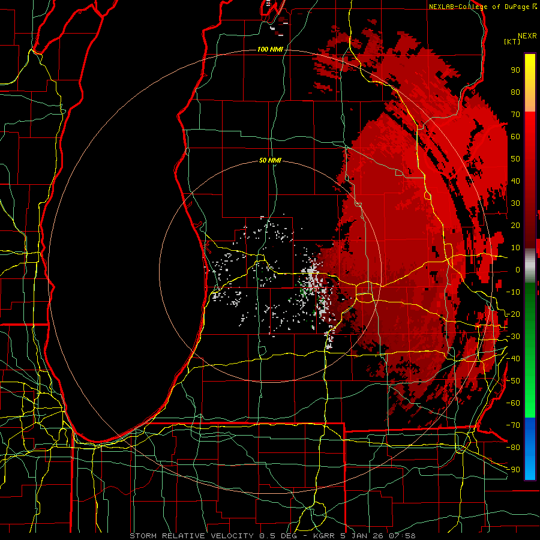
Task: Select the positive 40 value on the velocity scale
Action: (515, 181)
